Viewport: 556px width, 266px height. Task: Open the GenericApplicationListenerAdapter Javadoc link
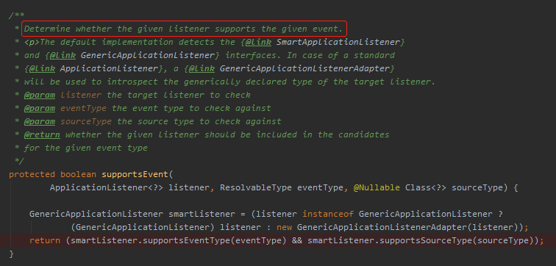click(x=305, y=69)
